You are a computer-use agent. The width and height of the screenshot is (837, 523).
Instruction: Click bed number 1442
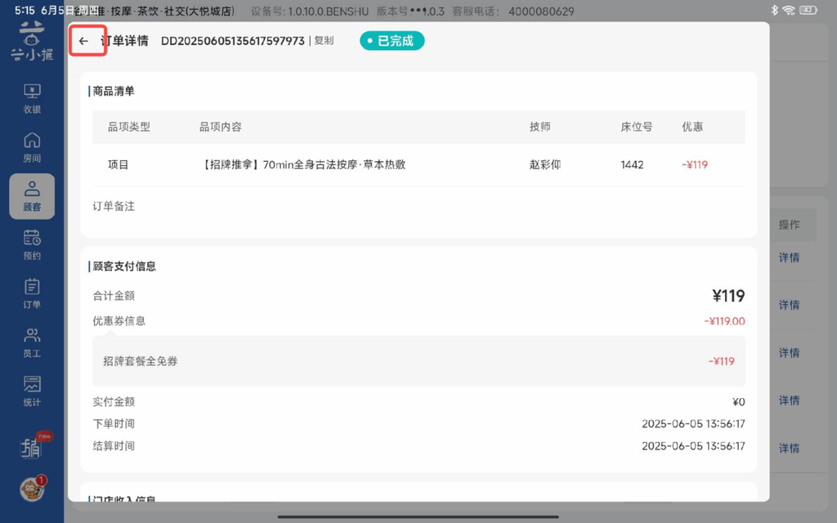pos(632,165)
